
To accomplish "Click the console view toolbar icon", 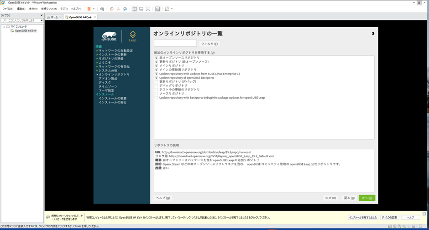I will (157, 9).
